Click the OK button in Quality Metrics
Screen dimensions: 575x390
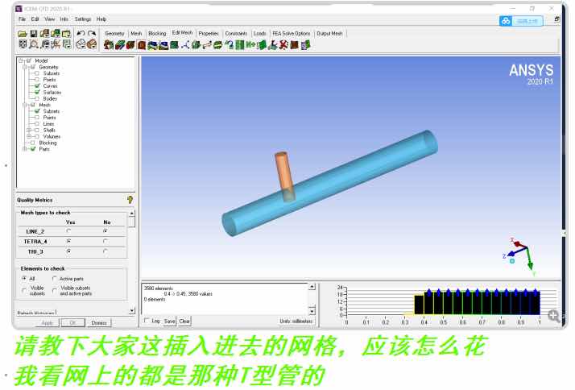click(72, 323)
